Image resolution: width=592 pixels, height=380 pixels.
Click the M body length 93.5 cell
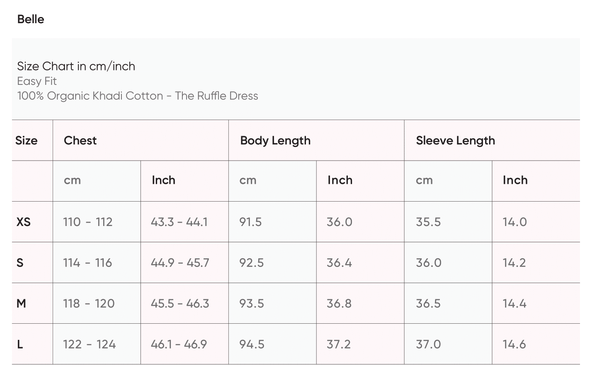(x=252, y=303)
